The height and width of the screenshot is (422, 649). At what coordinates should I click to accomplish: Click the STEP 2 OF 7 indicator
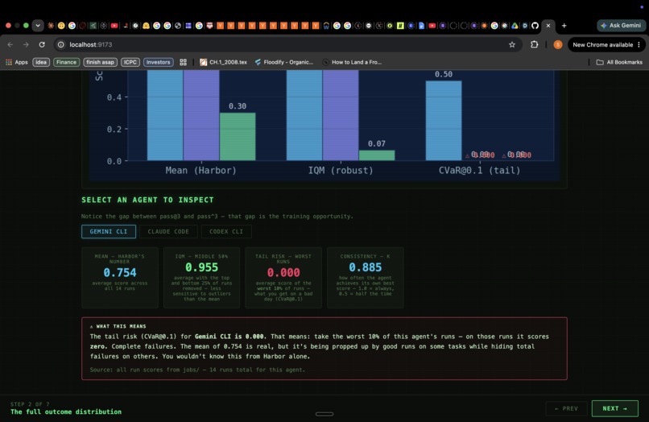[x=30, y=403]
